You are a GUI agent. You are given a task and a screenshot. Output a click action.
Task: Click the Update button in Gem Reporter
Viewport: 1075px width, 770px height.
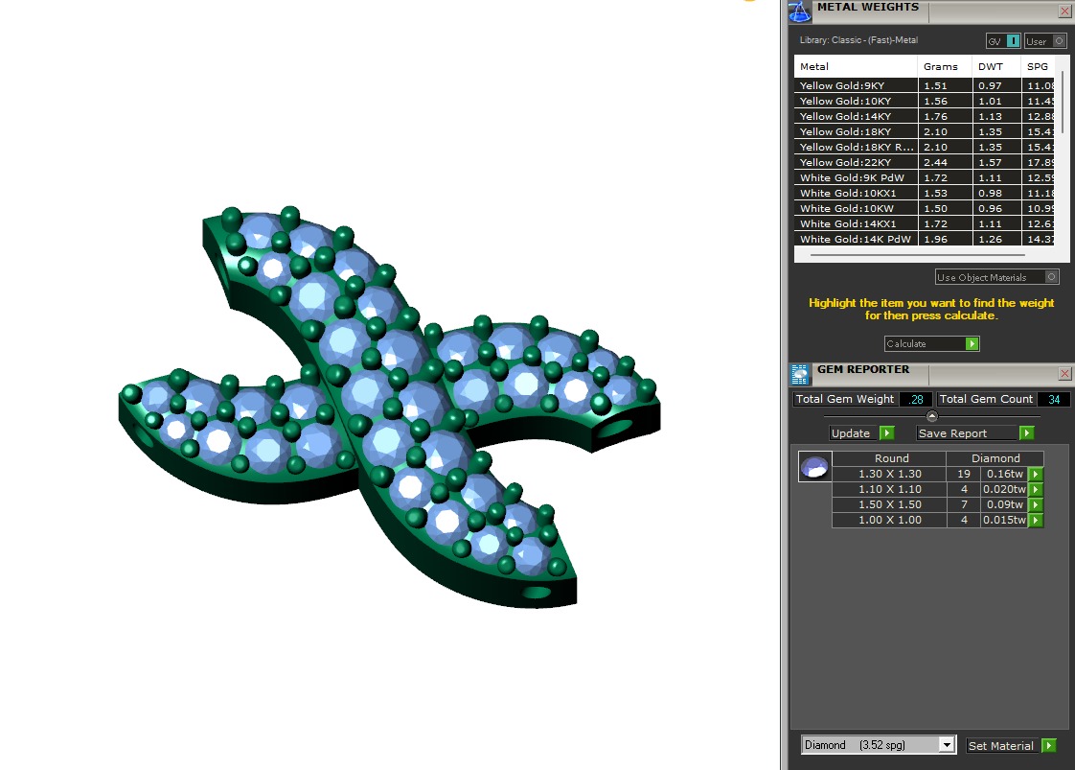[861, 433]
